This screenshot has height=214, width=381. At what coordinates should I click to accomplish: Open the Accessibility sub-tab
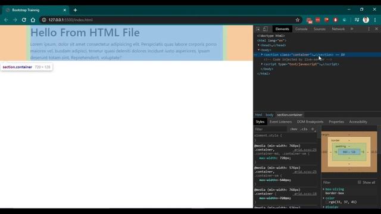[358, 122]
